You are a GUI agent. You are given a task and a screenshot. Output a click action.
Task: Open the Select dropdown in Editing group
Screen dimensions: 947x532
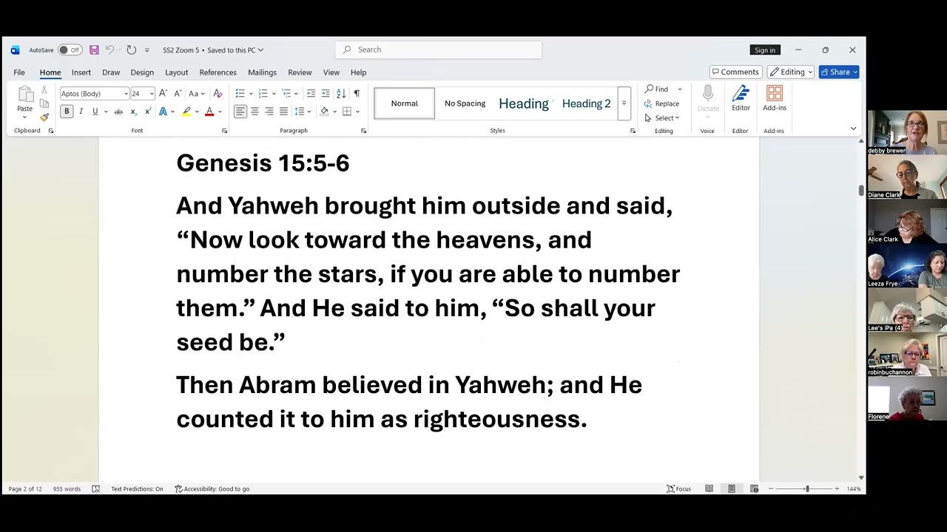662,118
